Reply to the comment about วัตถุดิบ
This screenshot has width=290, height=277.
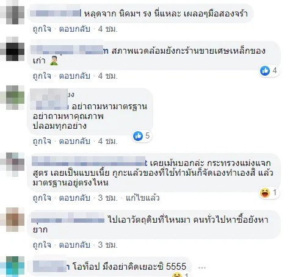[x=74, y=245]
